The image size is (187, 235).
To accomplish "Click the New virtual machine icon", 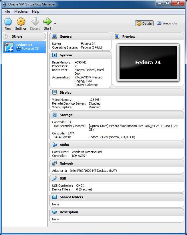I will 8,22.
